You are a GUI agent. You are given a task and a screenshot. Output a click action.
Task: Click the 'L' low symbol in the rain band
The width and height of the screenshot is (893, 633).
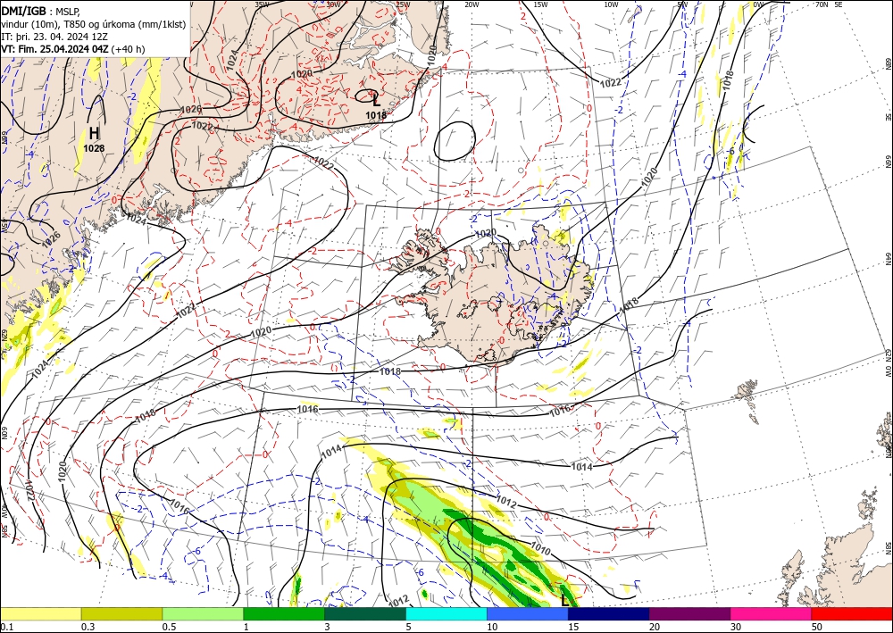(564, 600)
